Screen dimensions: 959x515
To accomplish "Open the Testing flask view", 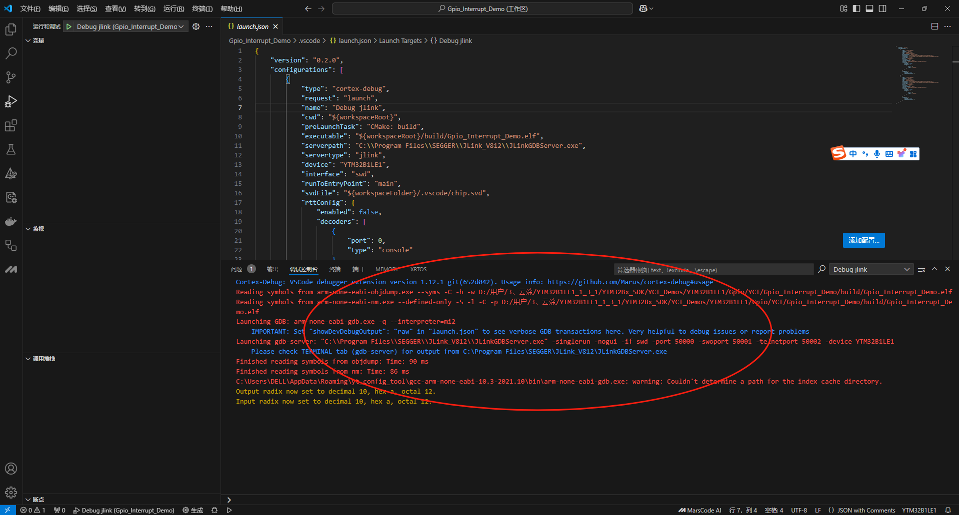I will coord(11,149).
